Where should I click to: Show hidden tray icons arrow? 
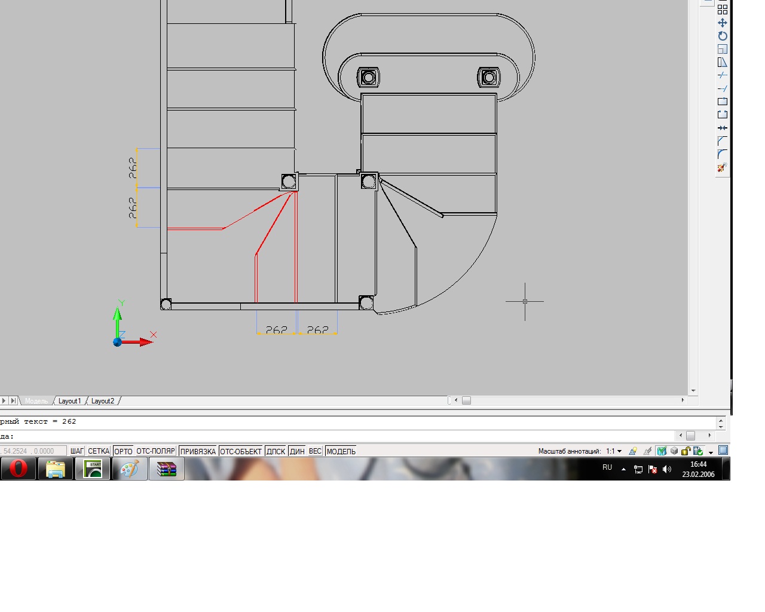[623, 469]
